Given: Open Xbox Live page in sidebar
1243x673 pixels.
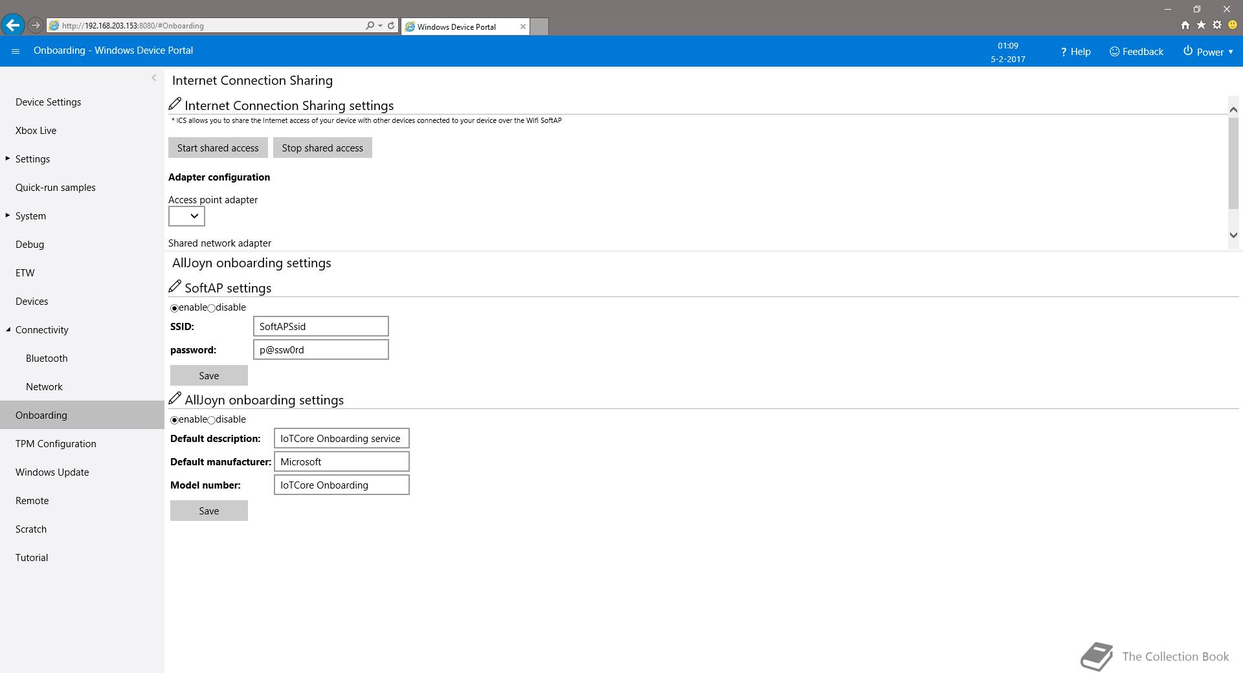Looking at the screenshot, I should tap(36, 131).
